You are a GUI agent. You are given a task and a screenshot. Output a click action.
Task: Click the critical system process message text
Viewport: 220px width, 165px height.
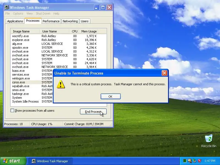tap(118, 84)
